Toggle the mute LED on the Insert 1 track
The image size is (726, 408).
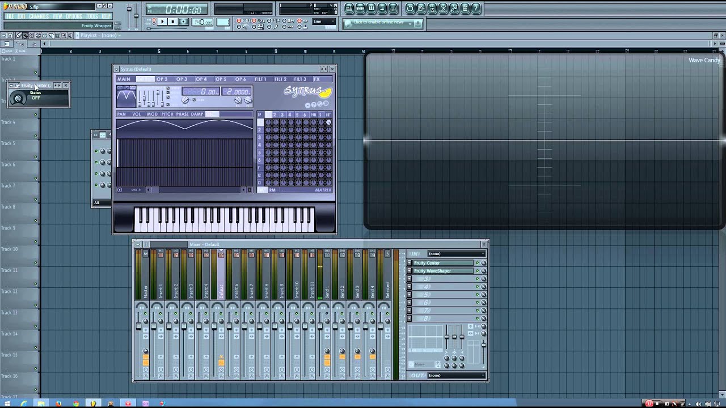[161, 313]
